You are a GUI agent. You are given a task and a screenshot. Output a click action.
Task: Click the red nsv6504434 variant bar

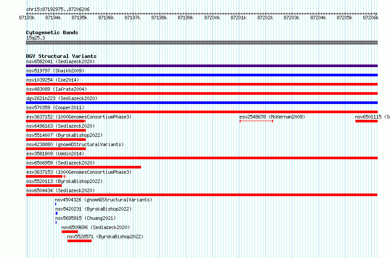(x=202, y=195)
